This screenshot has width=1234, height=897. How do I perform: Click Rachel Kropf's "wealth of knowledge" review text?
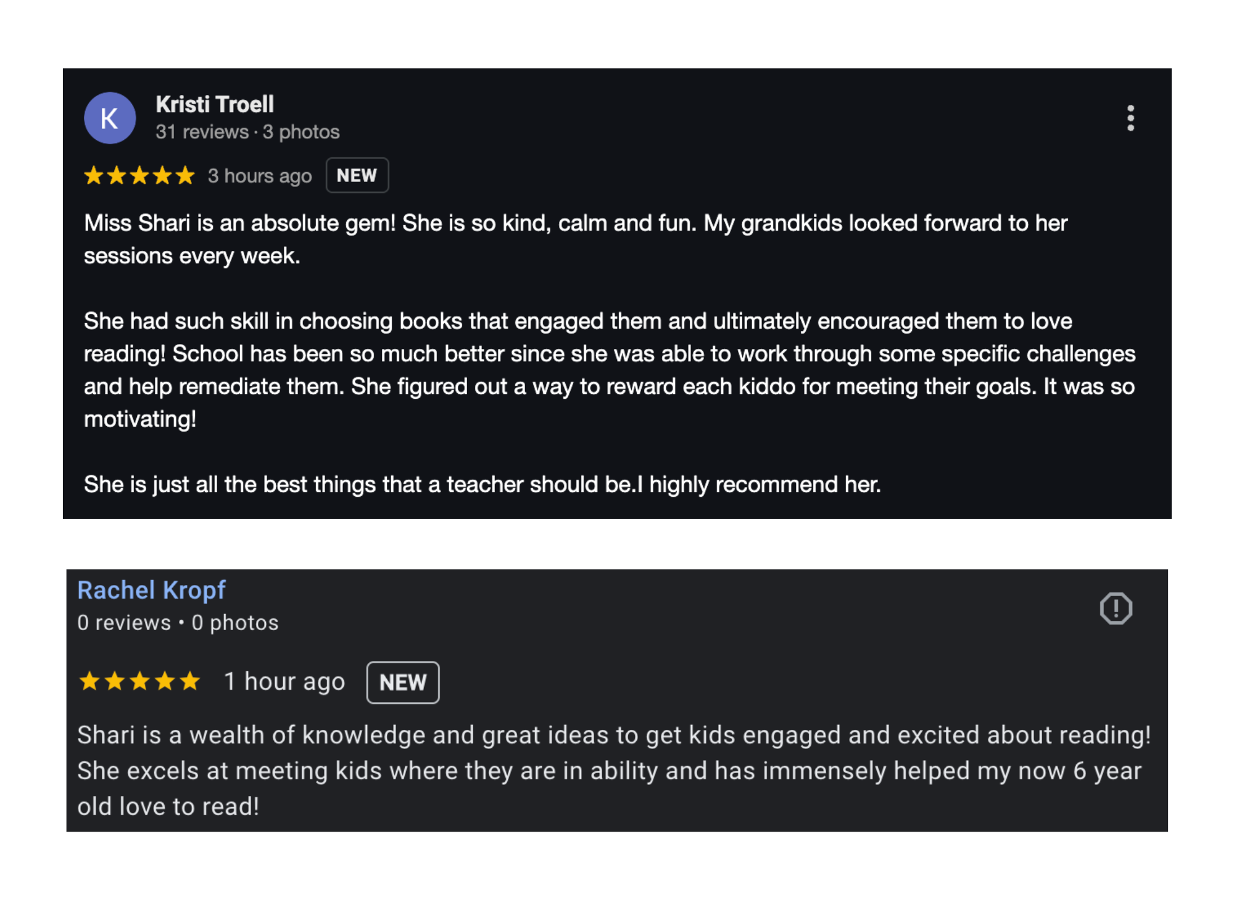(613, 771)
